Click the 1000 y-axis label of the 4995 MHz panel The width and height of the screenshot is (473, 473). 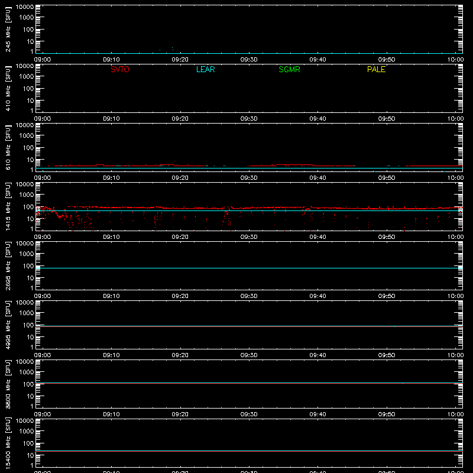27,313
